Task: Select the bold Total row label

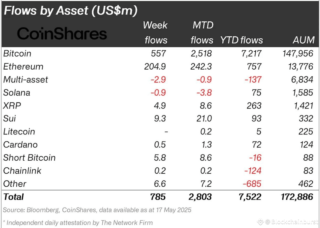Action: pyautogui.click(x=13, y=197)
